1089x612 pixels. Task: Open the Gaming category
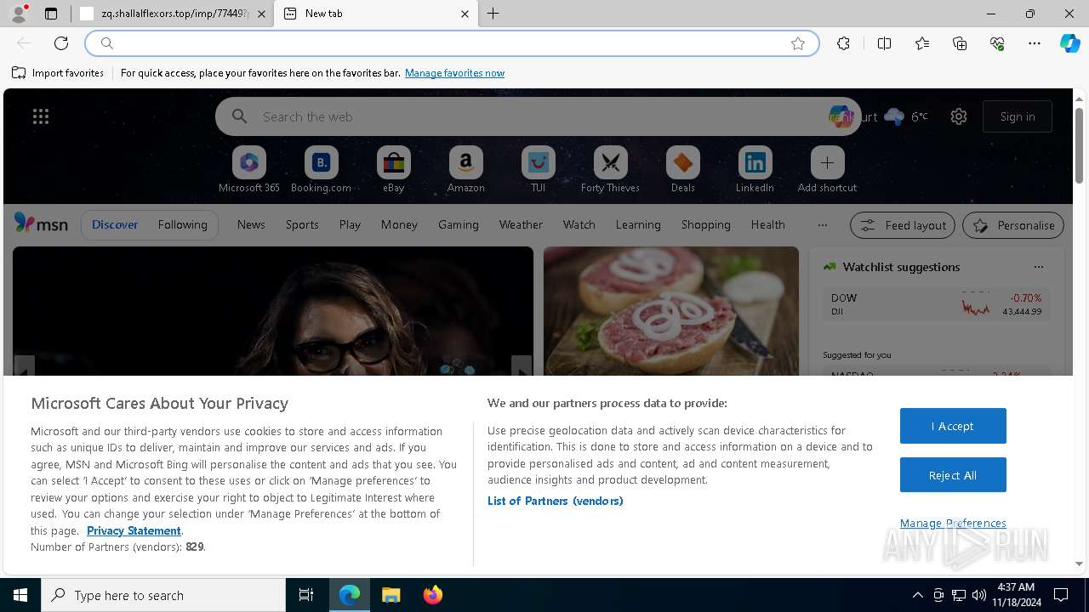[459, 224]
